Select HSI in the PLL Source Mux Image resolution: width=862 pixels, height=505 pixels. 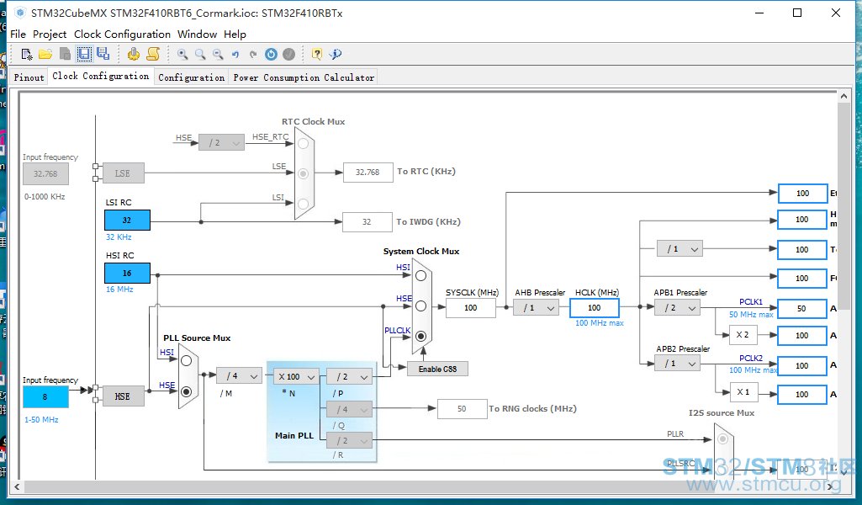pos(187,361)
